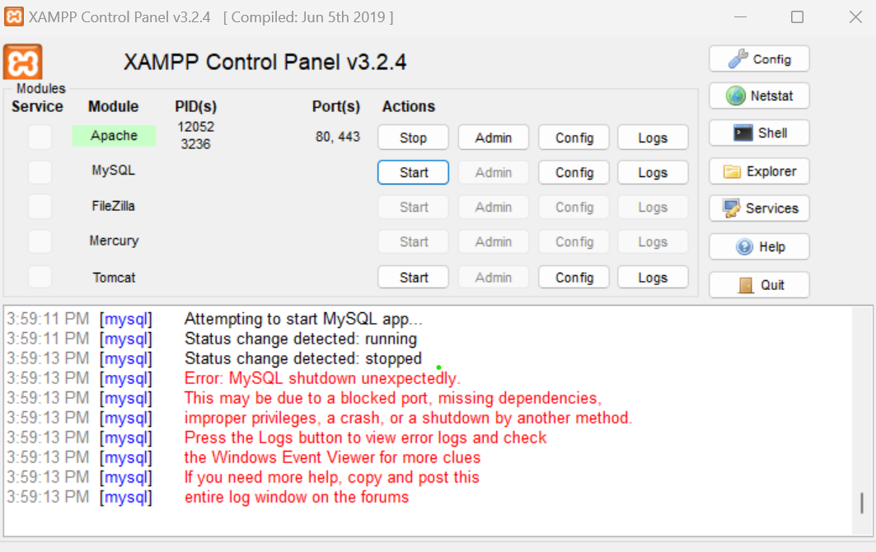Image resolution: width=876 pixels, height=552 pixels.
Task: Open MySQL Logs button
Action: pyautogui.click(x=653, y=173)
